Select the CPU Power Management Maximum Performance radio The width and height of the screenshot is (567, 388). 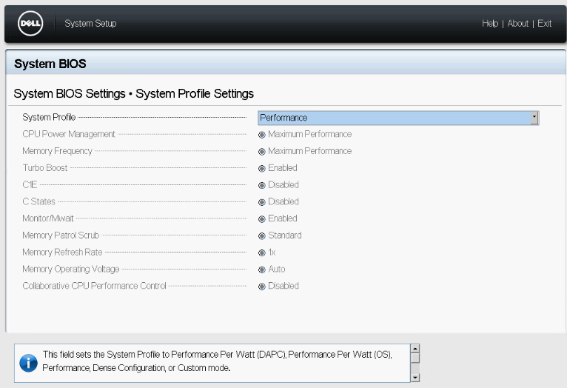click(x=262, y=135)
